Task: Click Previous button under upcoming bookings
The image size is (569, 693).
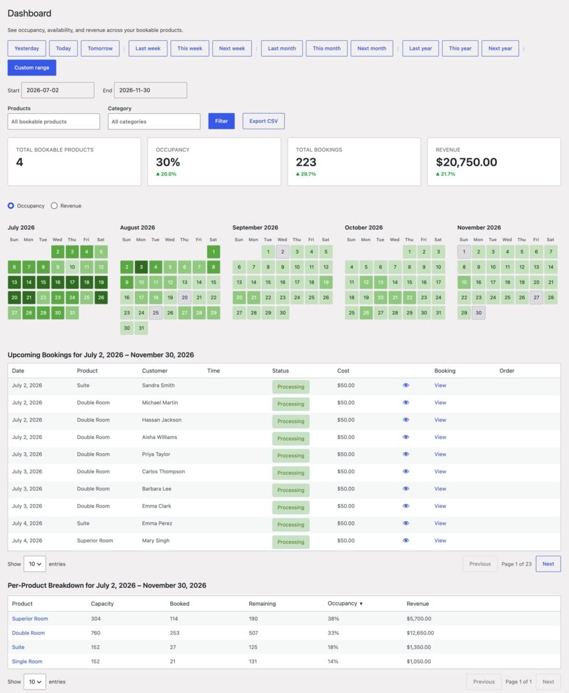Action: (480, 564)
